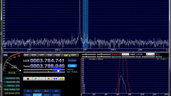The width and height of the screenshot is (171, 96).
Task: Select DRM demodulation mode
Action: [75, 55]
